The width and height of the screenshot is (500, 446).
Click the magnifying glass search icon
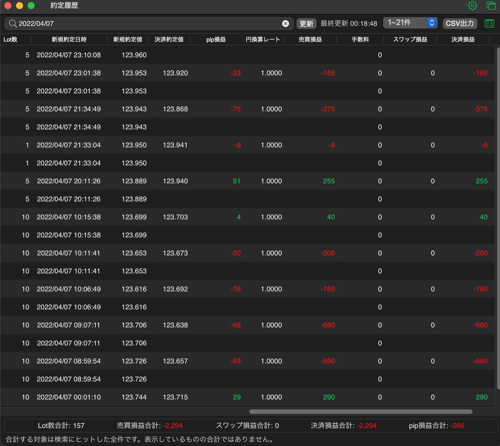13,23
